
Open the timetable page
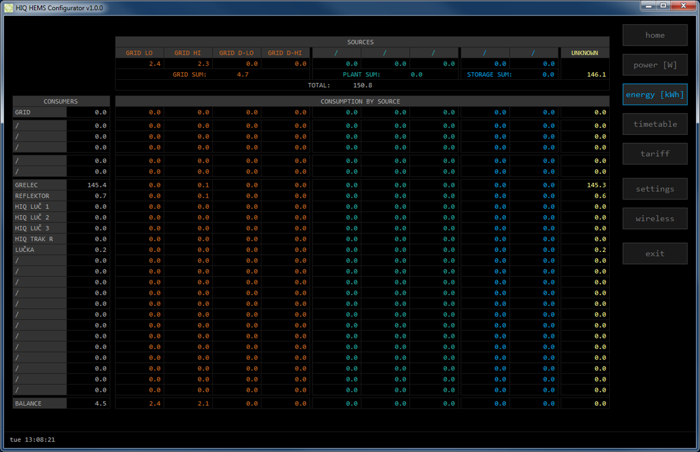(x=654, y=124)
